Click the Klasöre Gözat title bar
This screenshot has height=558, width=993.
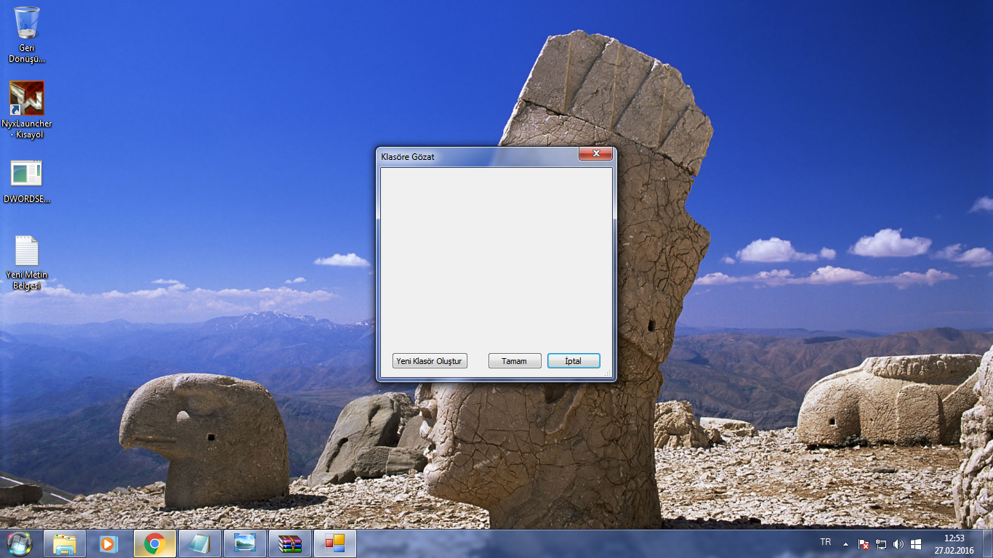pyautogui.click(x=478, y=156)
